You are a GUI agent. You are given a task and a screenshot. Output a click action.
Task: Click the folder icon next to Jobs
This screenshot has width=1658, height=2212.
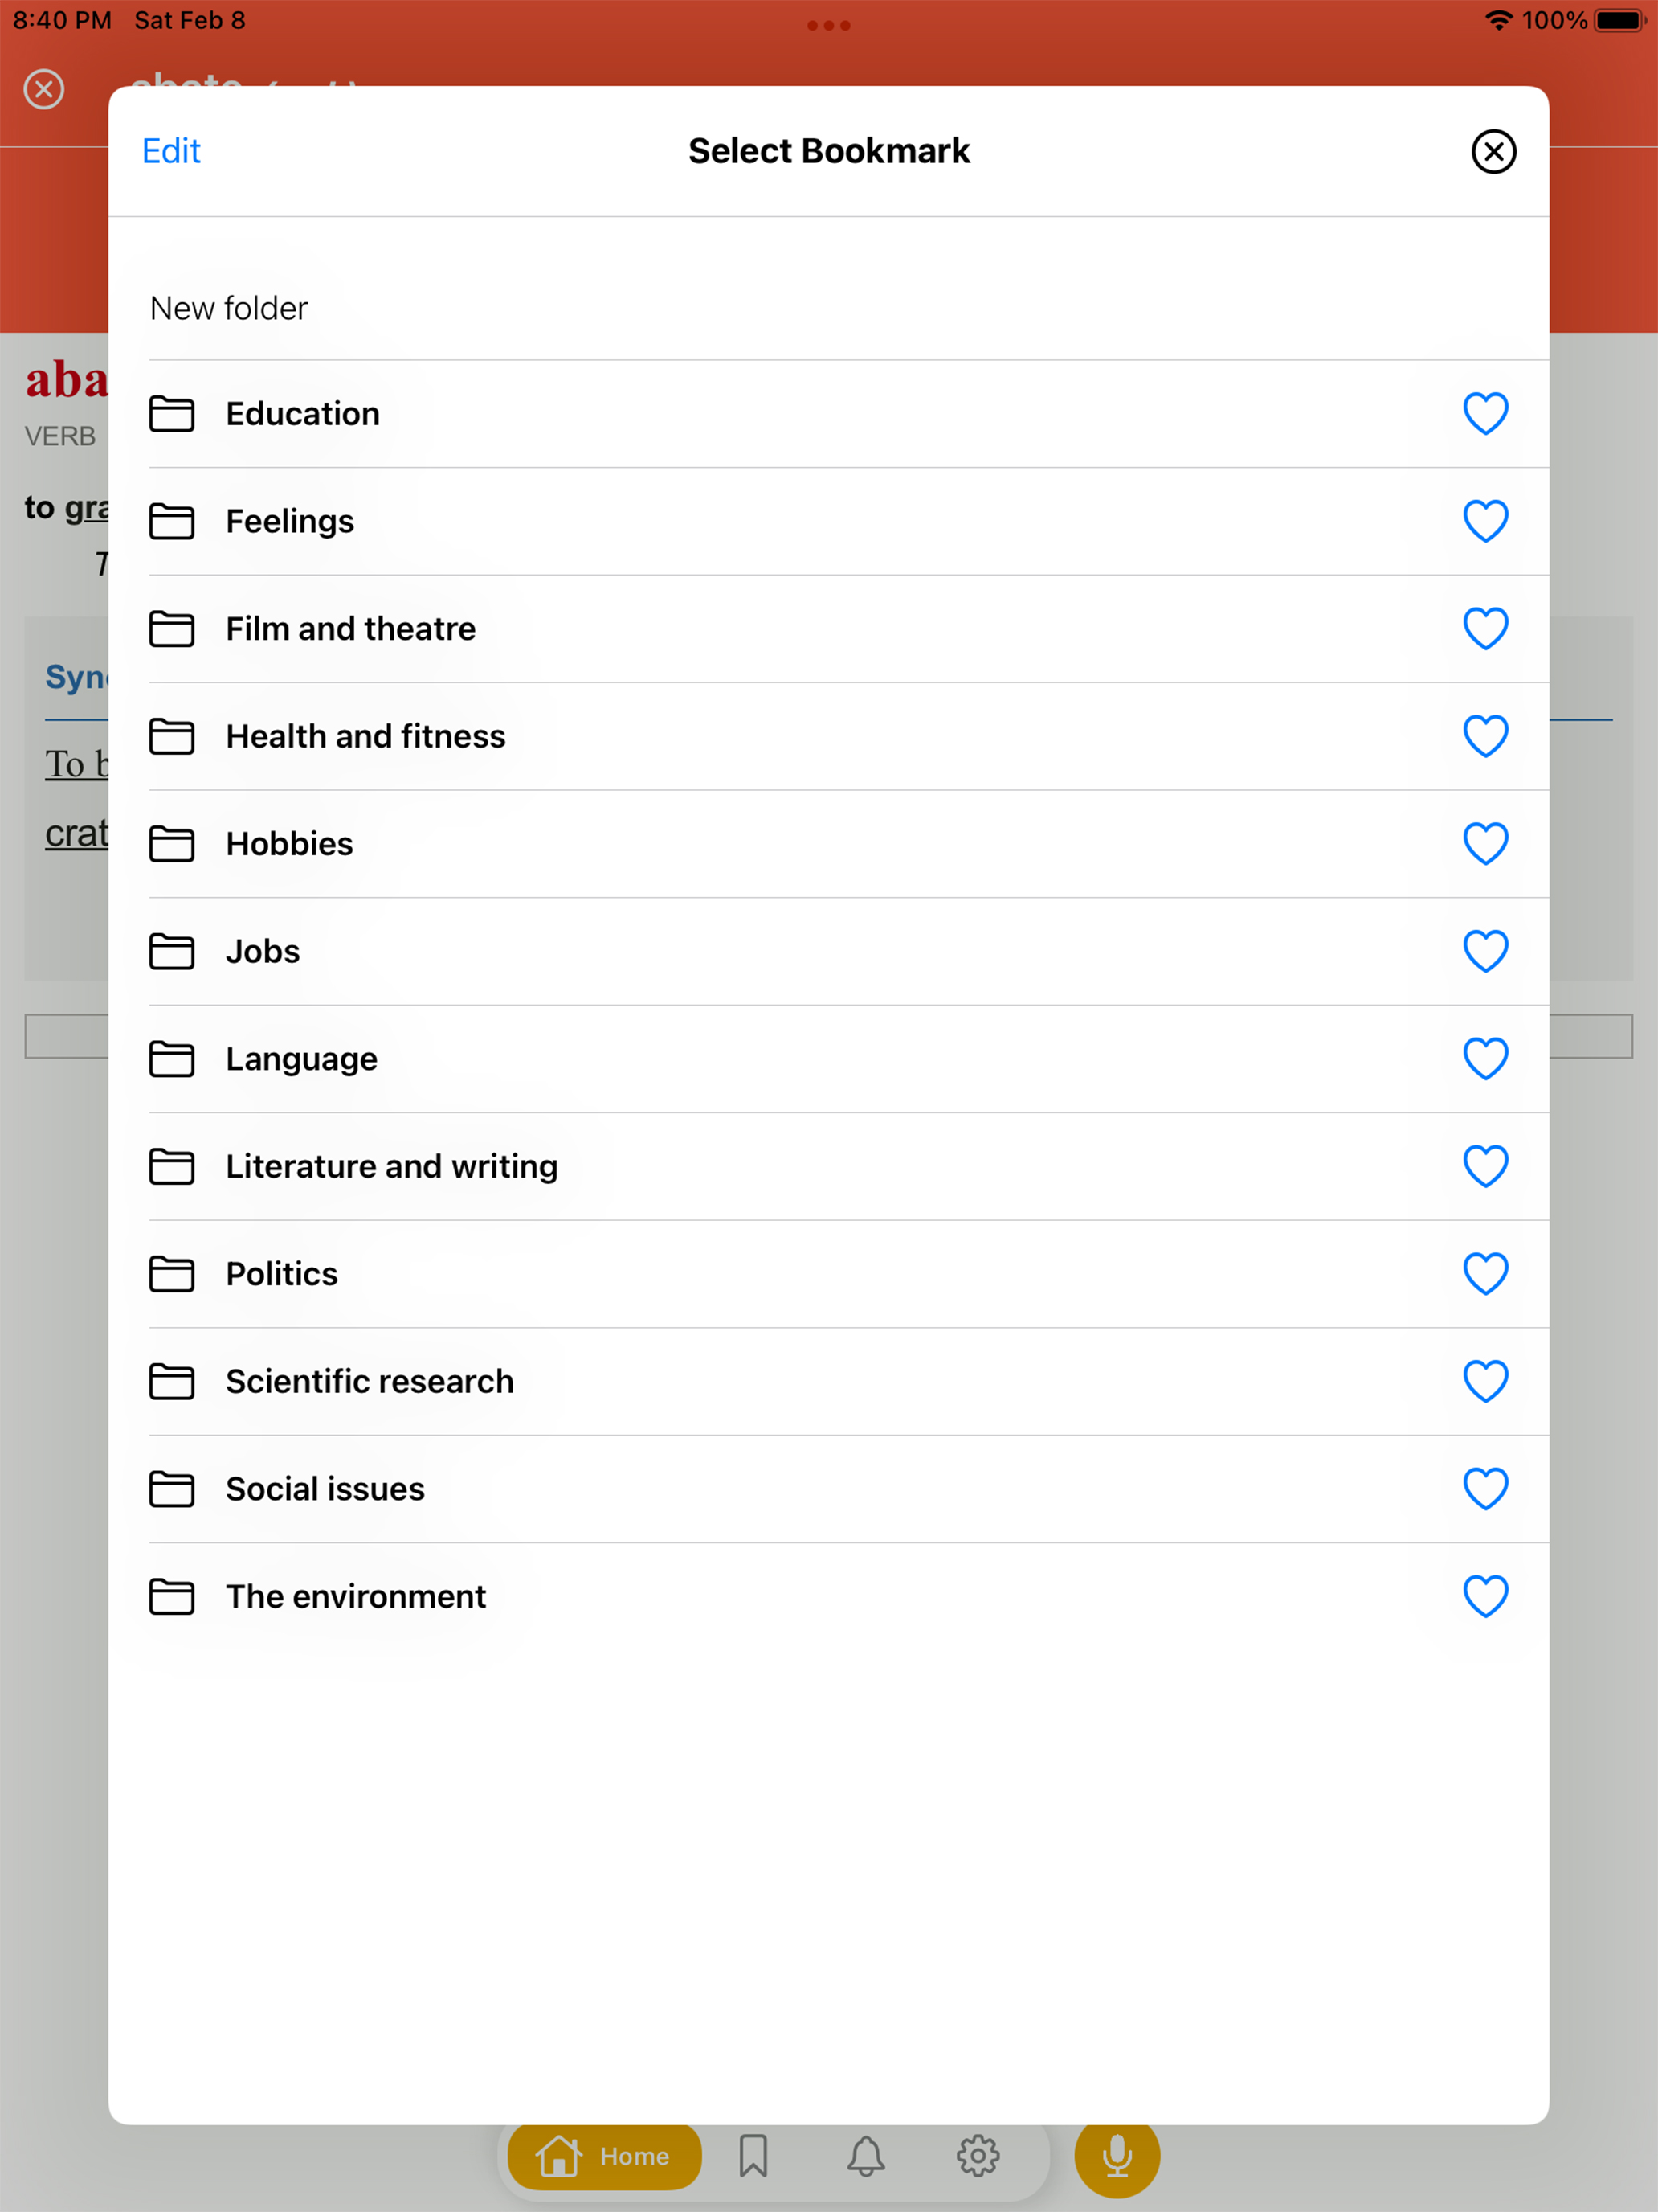(x=172, y=952)
